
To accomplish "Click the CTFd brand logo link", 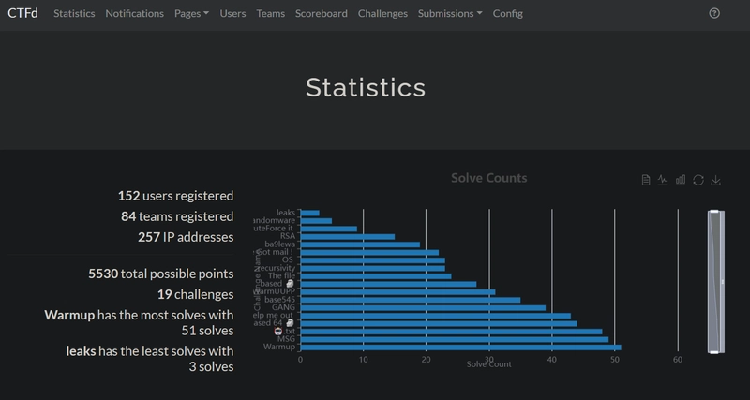I will 23,14.
